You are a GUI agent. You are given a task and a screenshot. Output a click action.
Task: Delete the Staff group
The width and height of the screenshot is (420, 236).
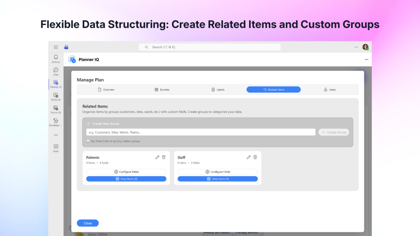pyautogui.click(x=255, y=157)
